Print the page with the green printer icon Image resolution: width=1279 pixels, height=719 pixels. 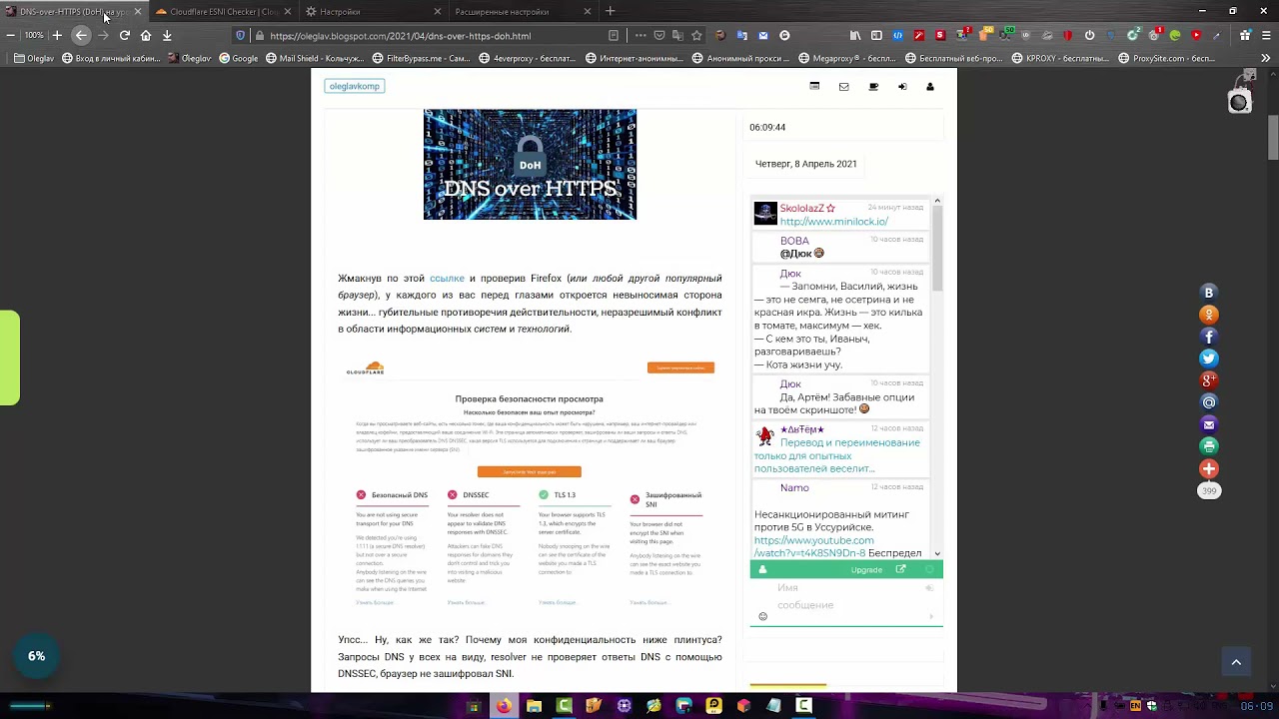point(1209,446)
